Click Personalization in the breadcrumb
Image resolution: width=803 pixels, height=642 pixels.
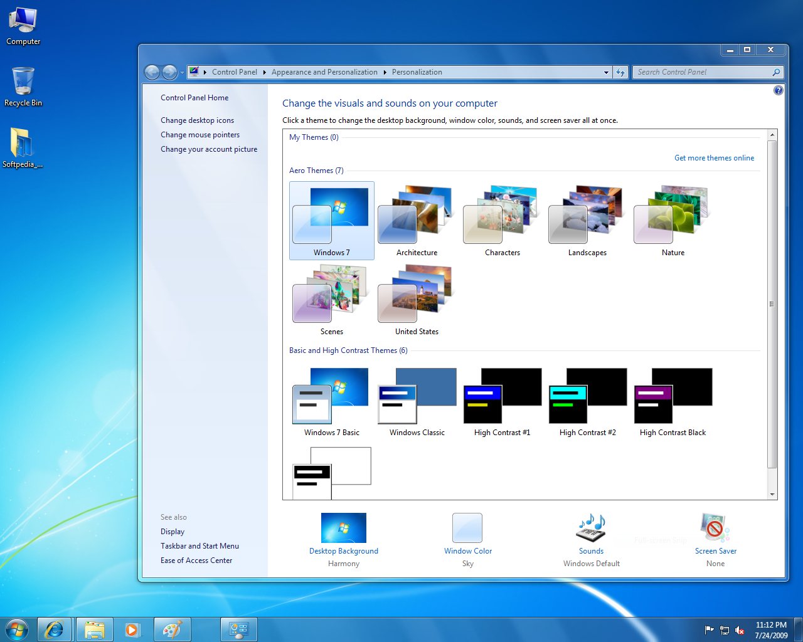(x=417, y=72)
